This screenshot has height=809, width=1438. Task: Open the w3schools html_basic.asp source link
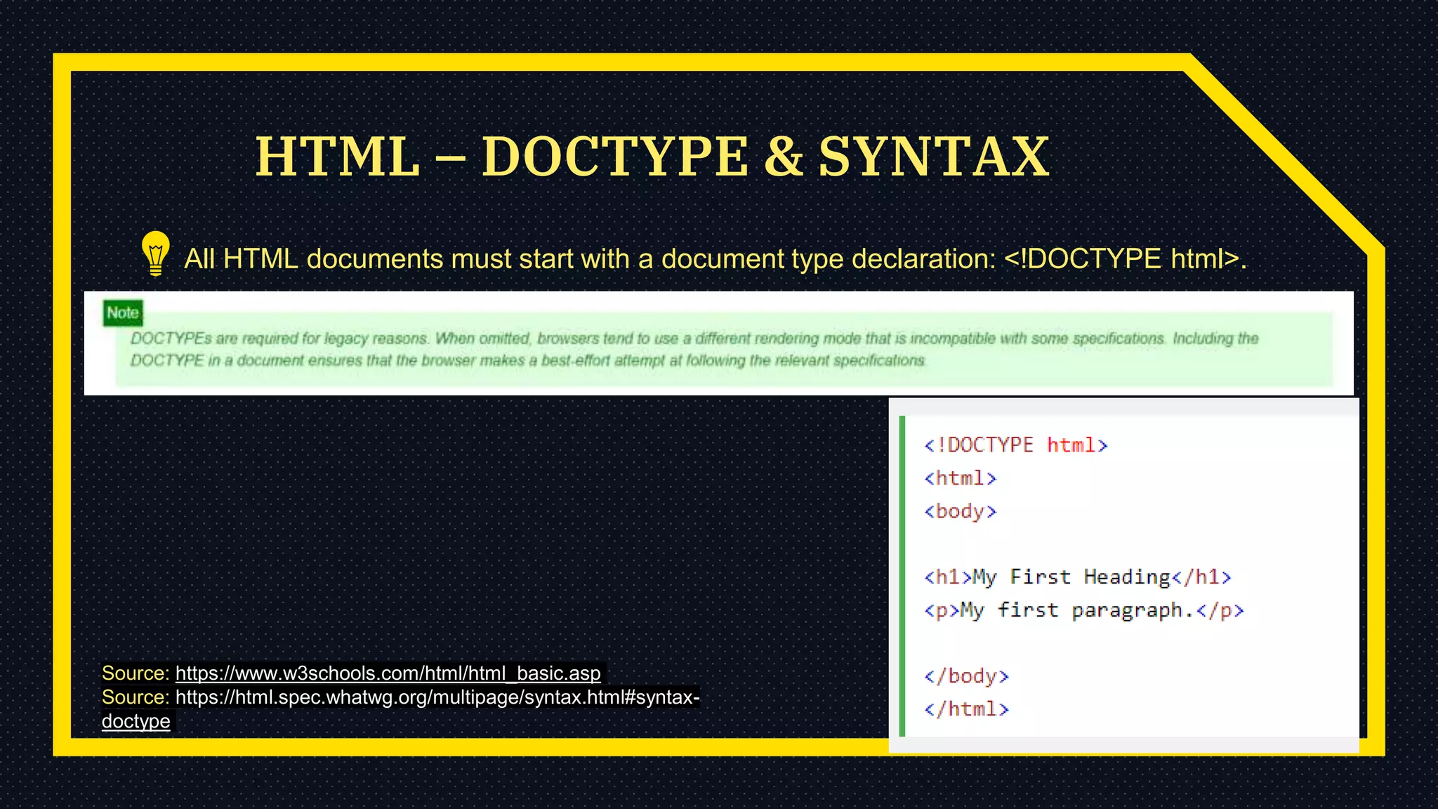pos(388,673)
